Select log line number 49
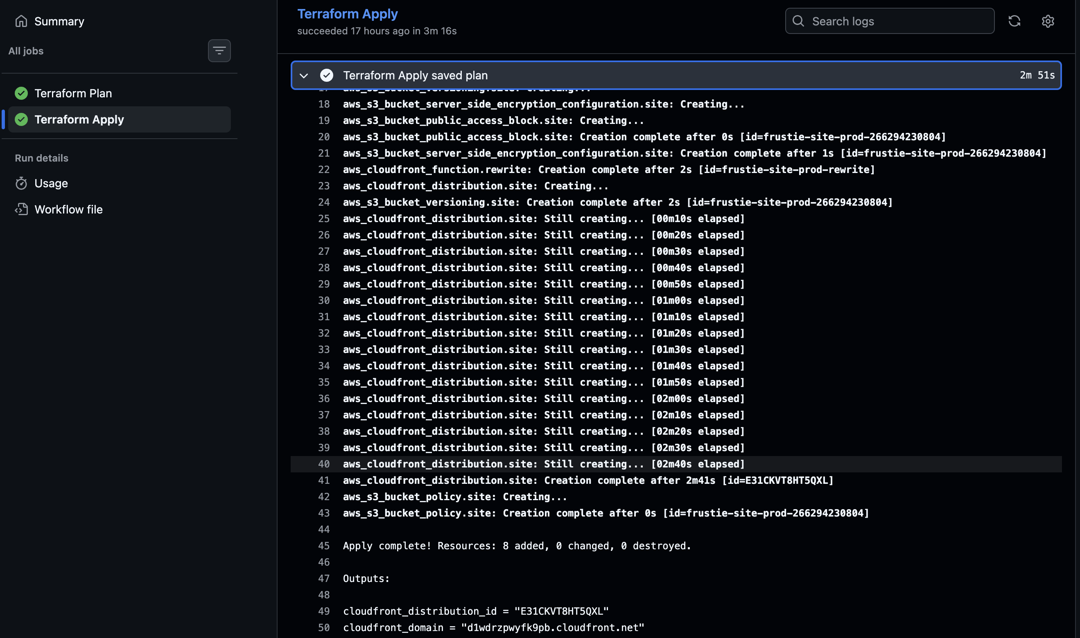The height and width of the screenshot is (638, 1080). click(323, 611)
